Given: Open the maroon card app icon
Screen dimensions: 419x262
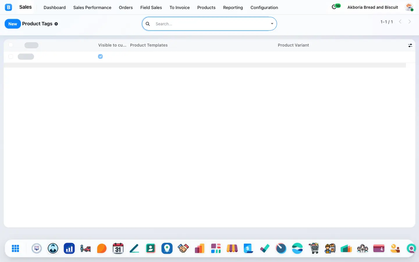Looking at the screenshot, I should pyautogui.click(x=379, y=248).
